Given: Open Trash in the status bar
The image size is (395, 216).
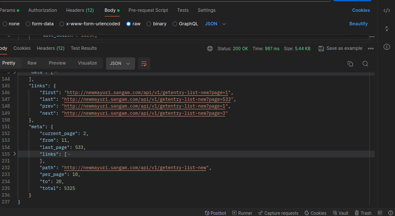Looking at the screenshot, I should coord(363,213).
